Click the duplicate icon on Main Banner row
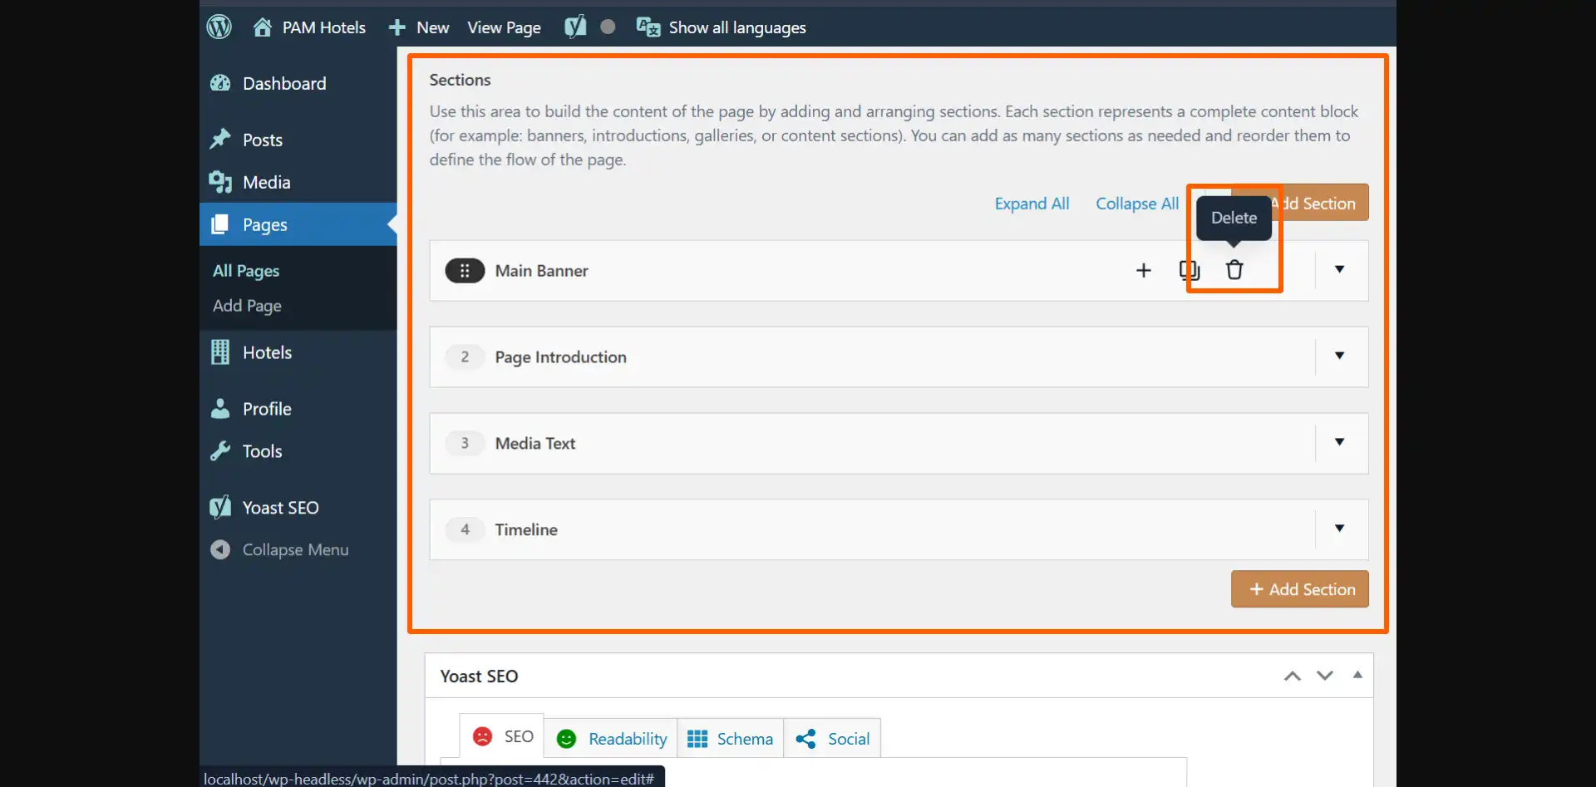 1190,270
